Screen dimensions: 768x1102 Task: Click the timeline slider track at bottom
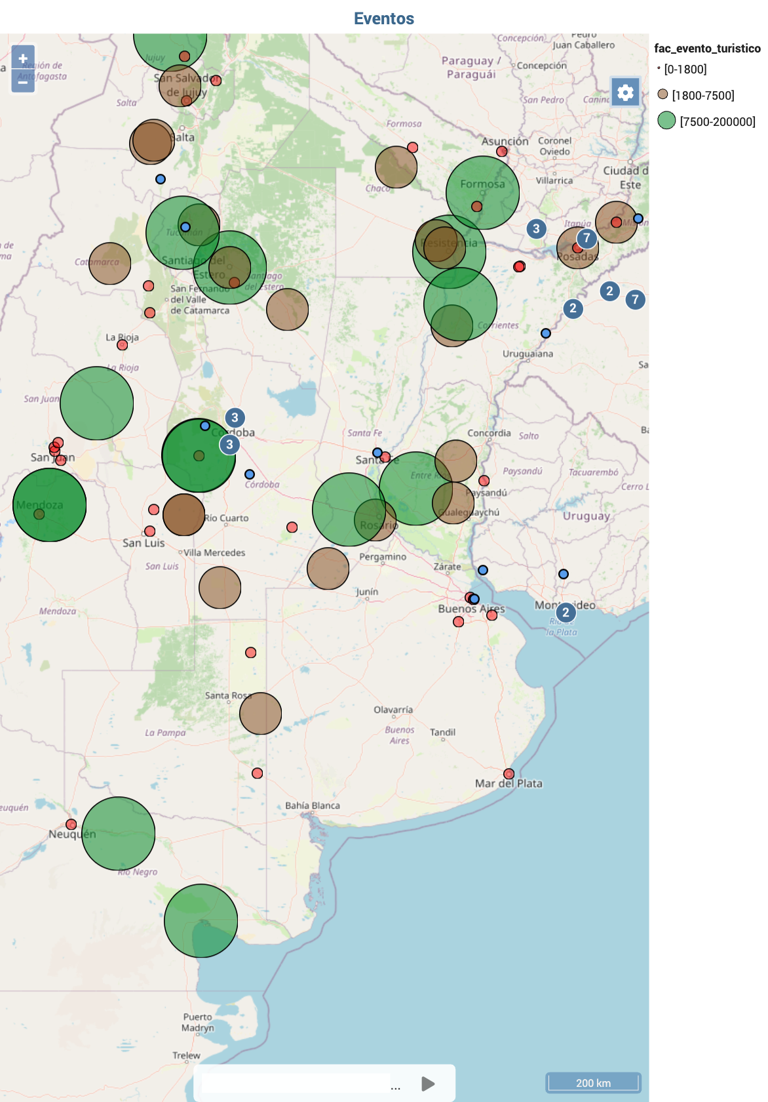click(x=295, y=1084)
